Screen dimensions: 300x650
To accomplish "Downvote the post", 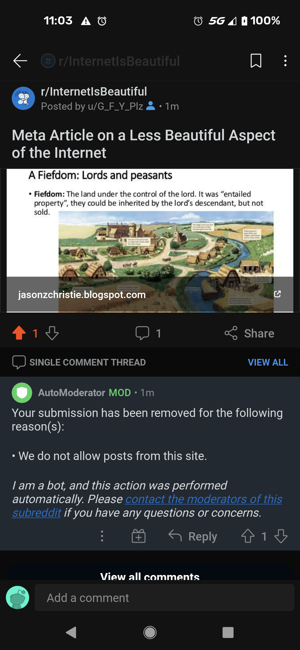I will [52, 333].
